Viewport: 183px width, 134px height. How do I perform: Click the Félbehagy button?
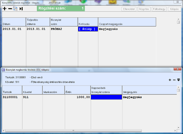pos(159,9)
